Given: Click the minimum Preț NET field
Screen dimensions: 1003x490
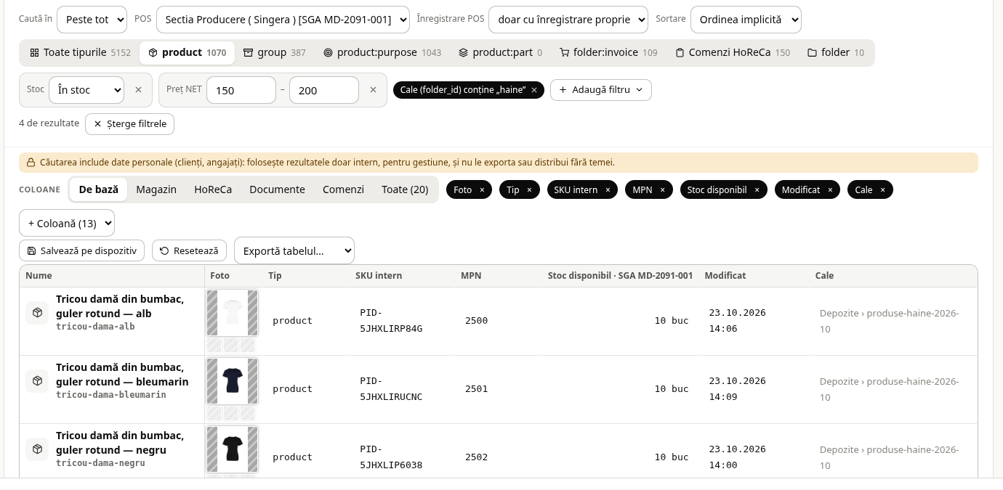Looking at the screenshot, I should [241, 90].
